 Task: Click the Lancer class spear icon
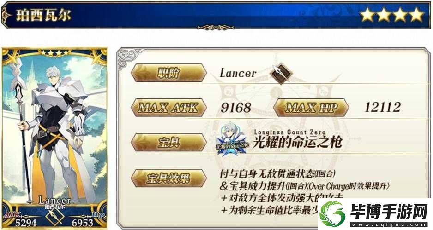pos(281,74)
